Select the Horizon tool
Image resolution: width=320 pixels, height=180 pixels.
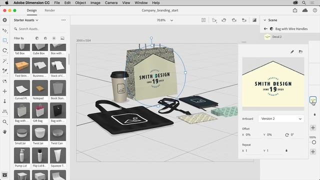4,111
